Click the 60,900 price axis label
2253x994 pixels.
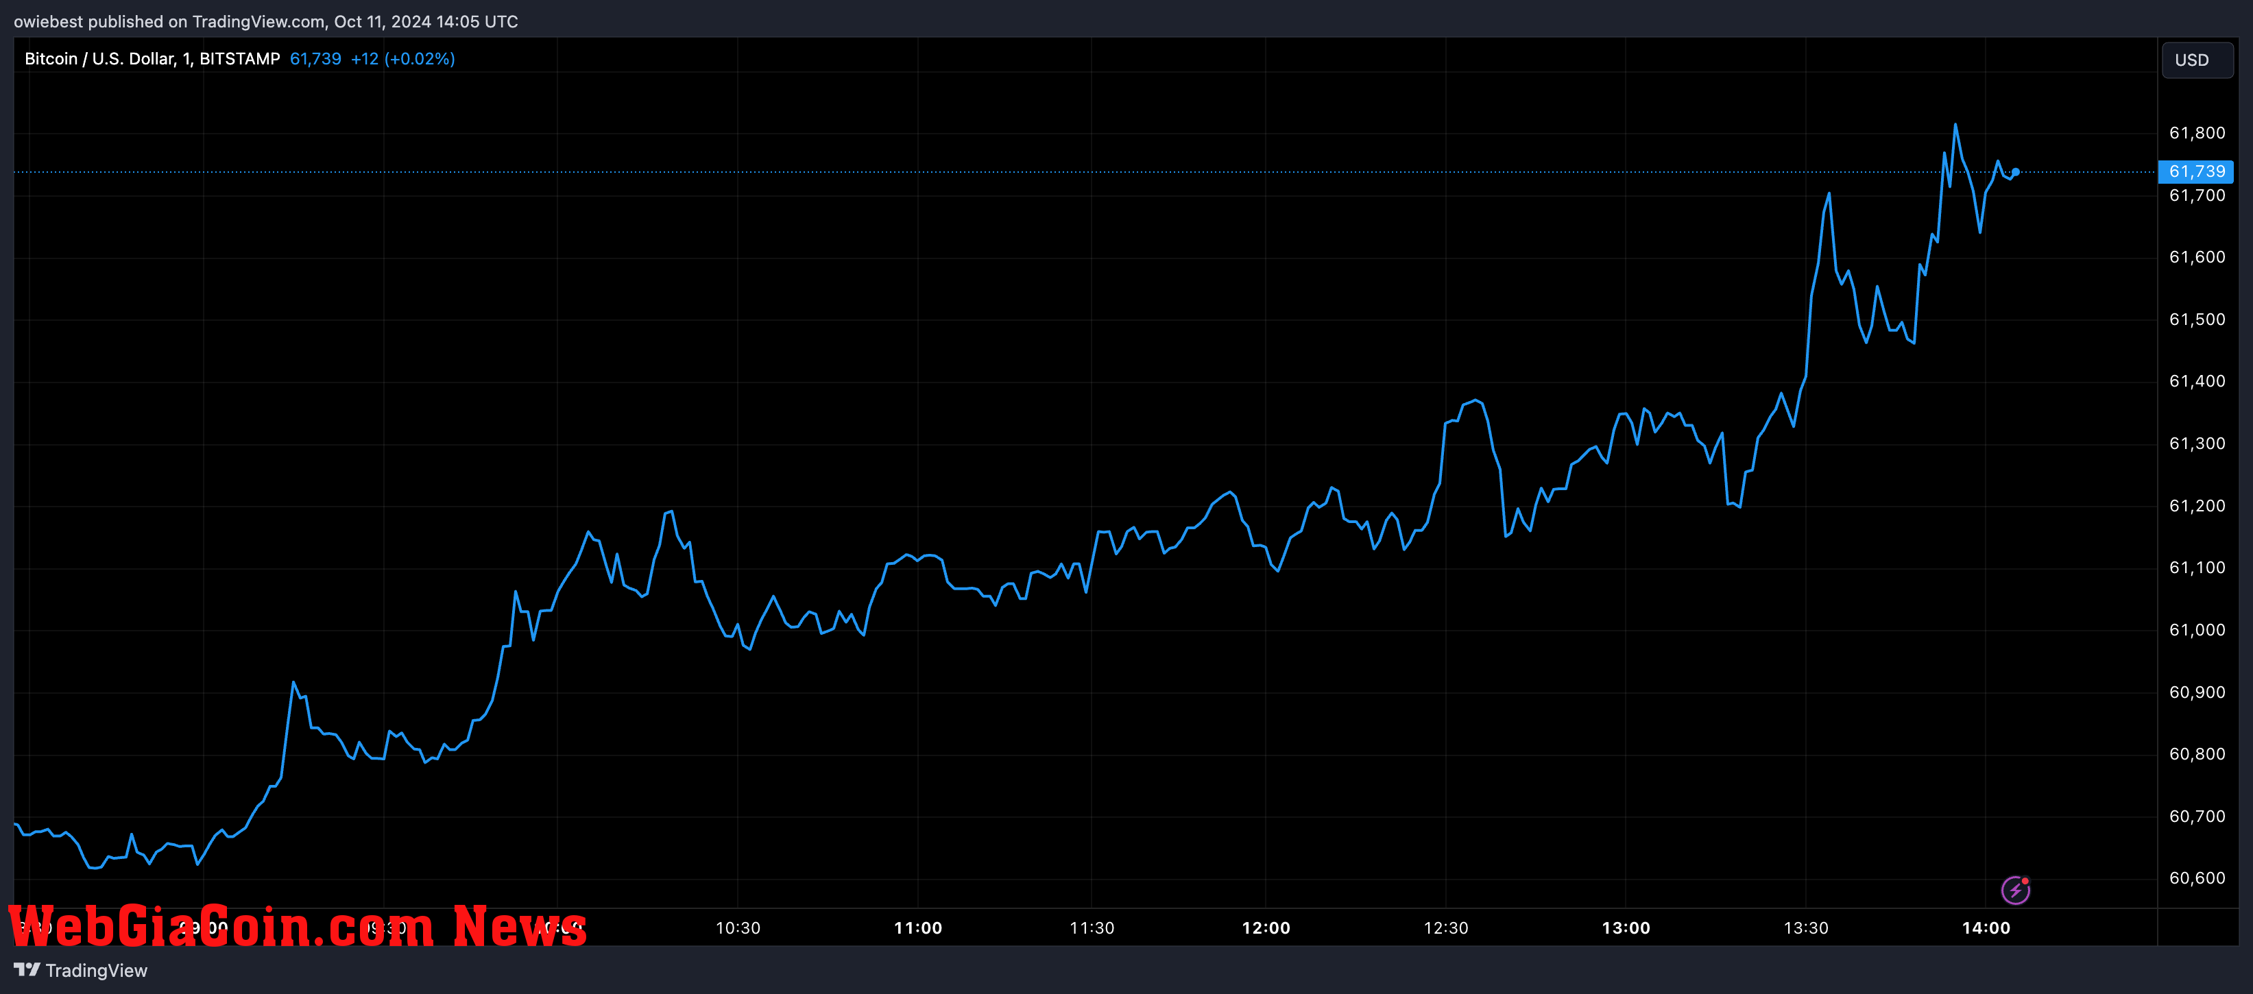2197,692
